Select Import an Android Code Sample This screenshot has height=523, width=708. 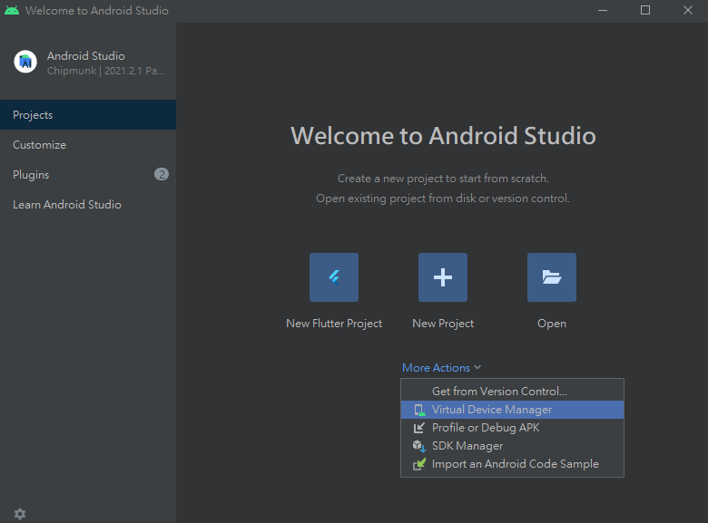pos(512,464)
